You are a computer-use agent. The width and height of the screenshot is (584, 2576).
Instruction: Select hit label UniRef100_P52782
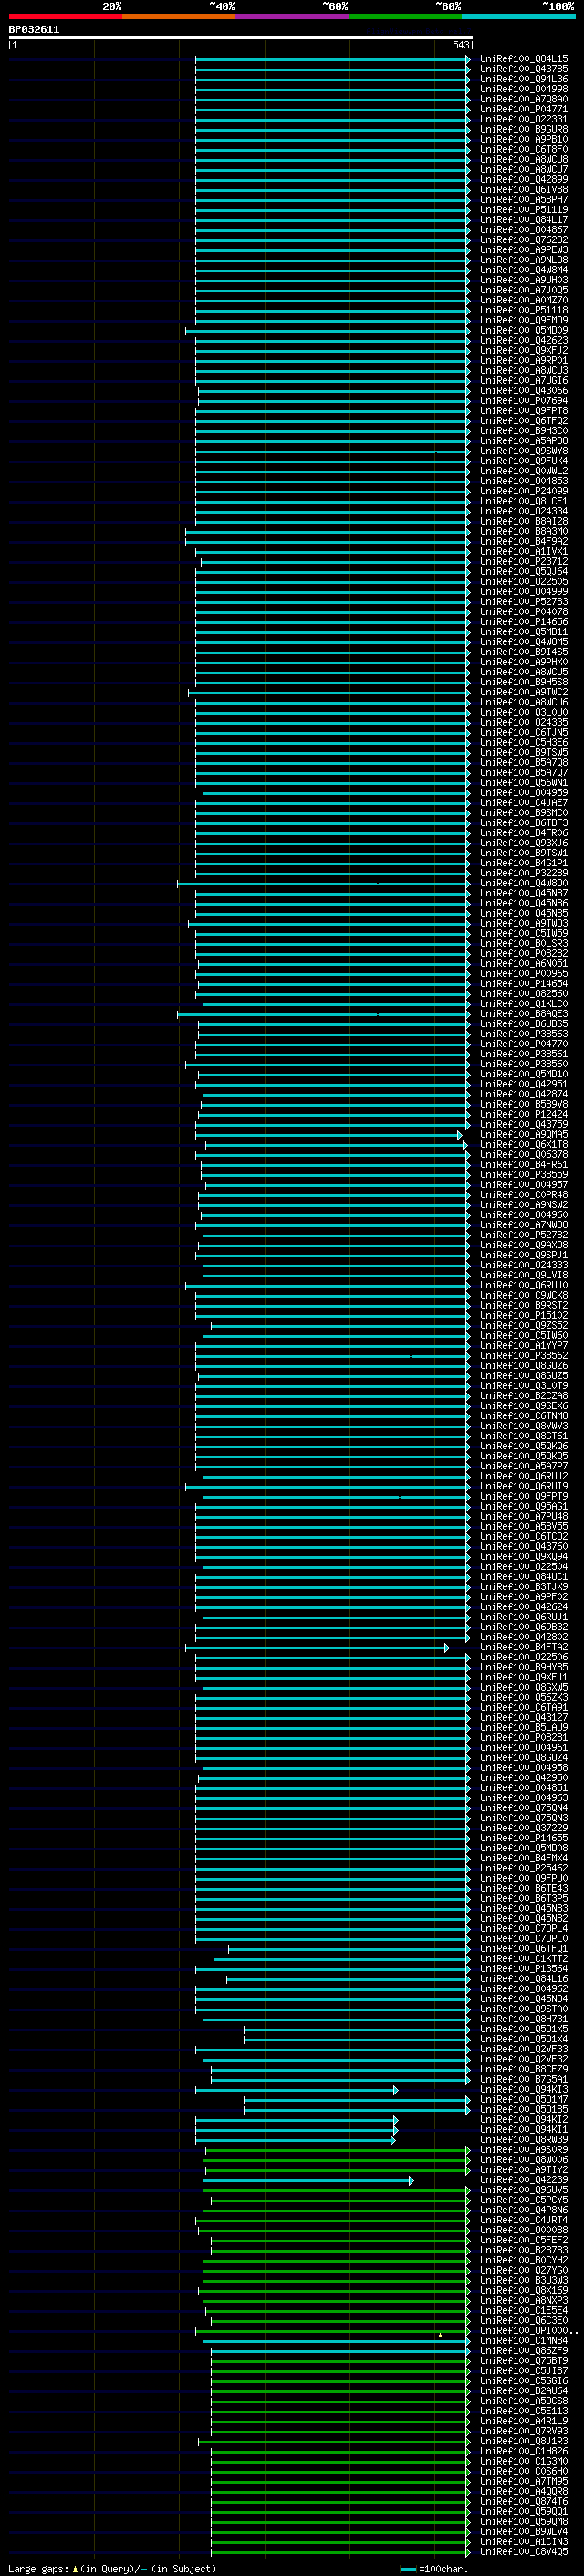point(524,1235)
